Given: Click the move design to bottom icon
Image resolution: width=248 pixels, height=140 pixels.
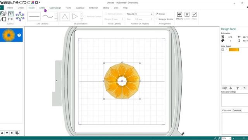Looking at the screenshot, I should 12,133.
